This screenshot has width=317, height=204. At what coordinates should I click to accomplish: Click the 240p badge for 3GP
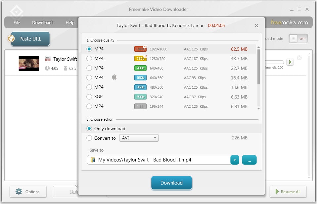tap(140, 97)
